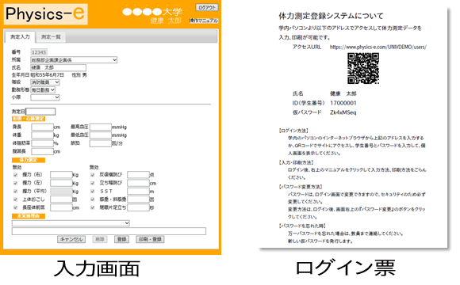Click the 登録 button
This screenshot has height=285, width=460.
pyautogui.click(x=121, y=239)
